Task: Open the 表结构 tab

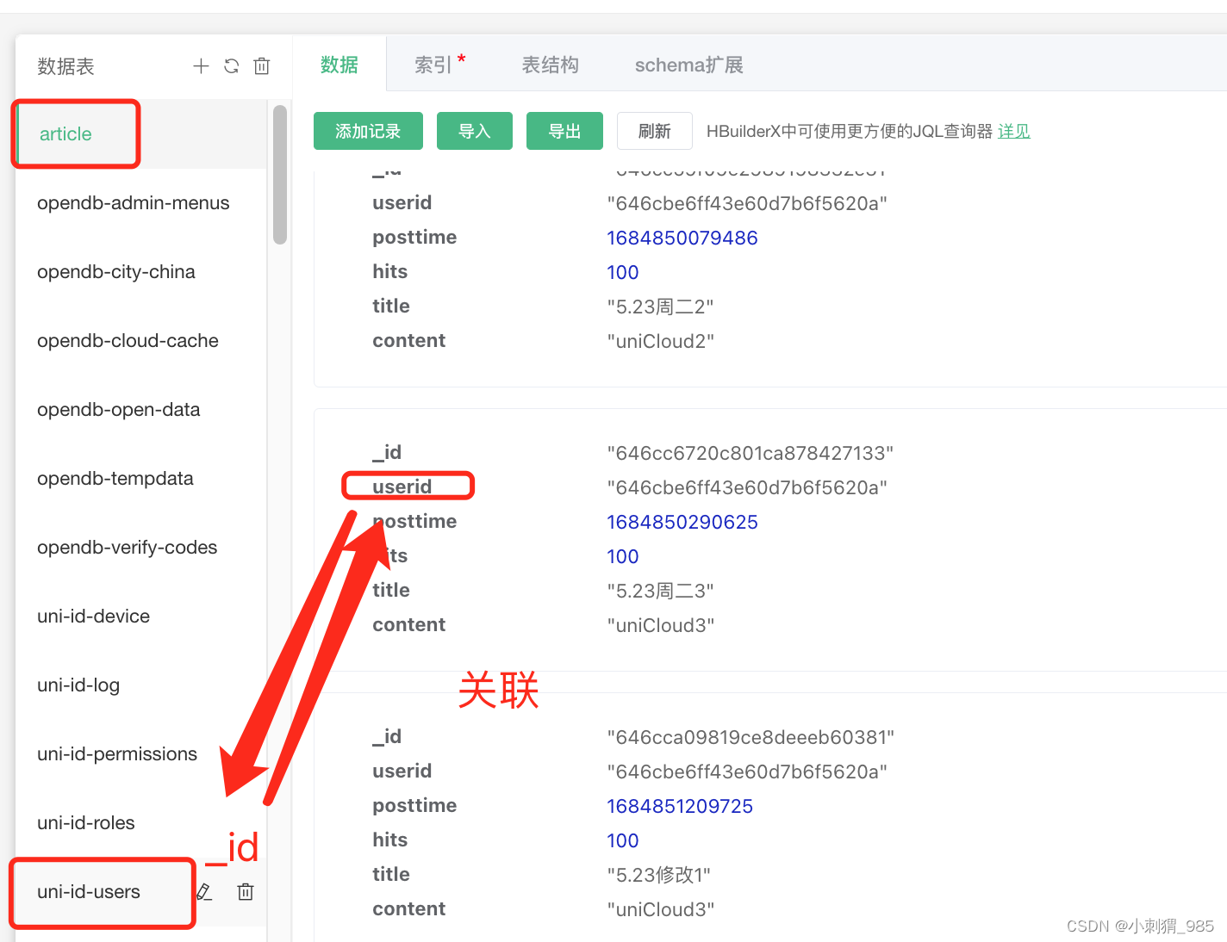Action: (550, 65)
